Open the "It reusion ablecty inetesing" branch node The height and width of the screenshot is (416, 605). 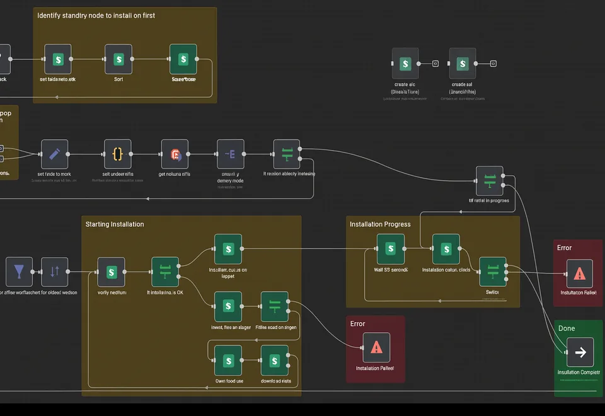286,154
